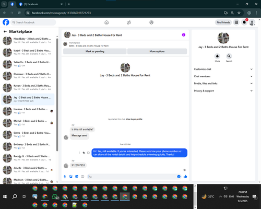The height and width of the screenshot is (209, 261).
Task: Open Kayon conversation
Action: click(x=28, y=87)
